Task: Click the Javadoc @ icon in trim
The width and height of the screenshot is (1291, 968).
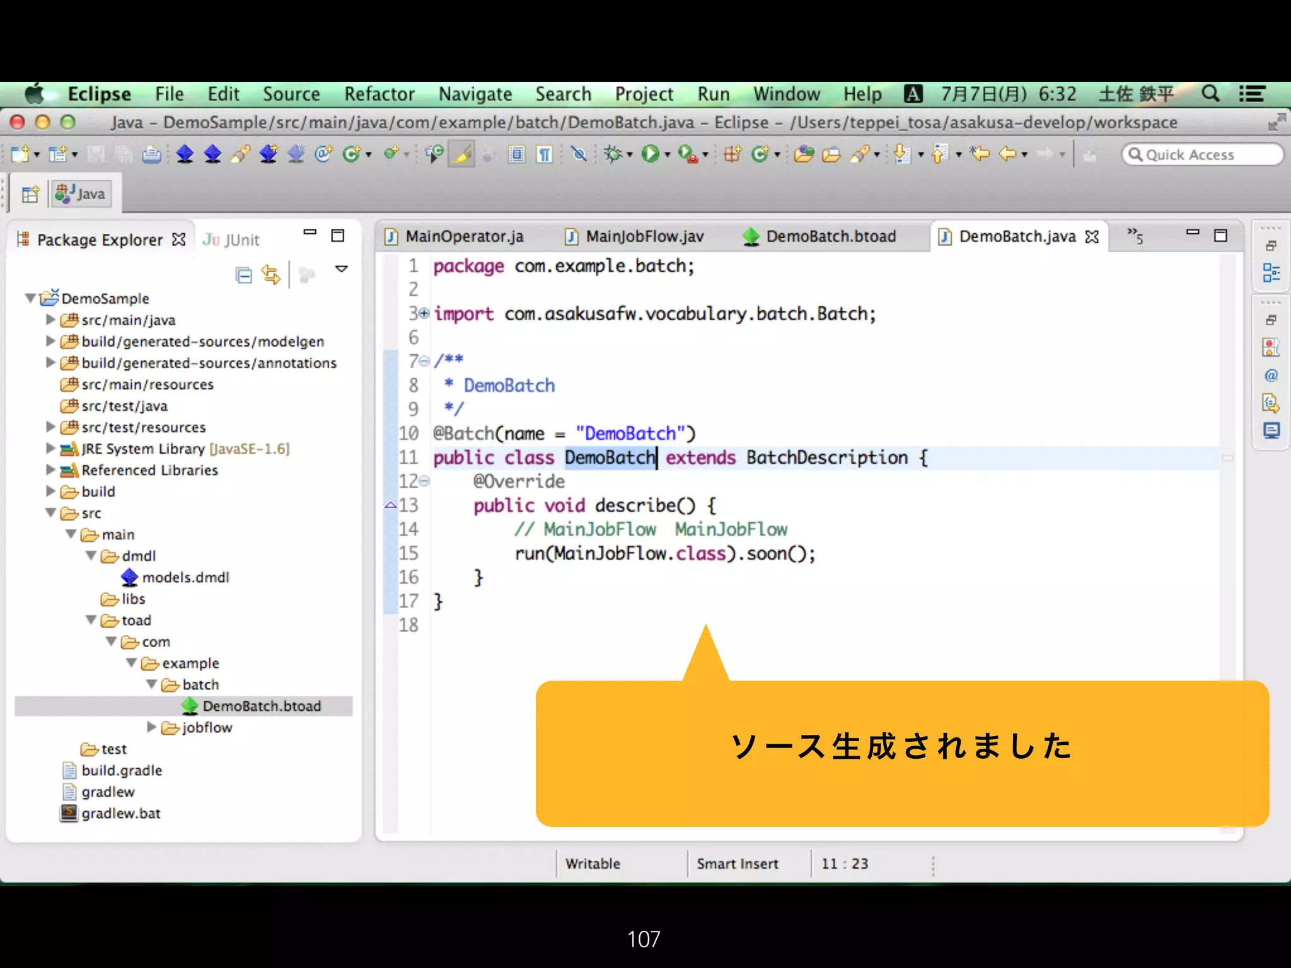Action: tap(1271, 376)
